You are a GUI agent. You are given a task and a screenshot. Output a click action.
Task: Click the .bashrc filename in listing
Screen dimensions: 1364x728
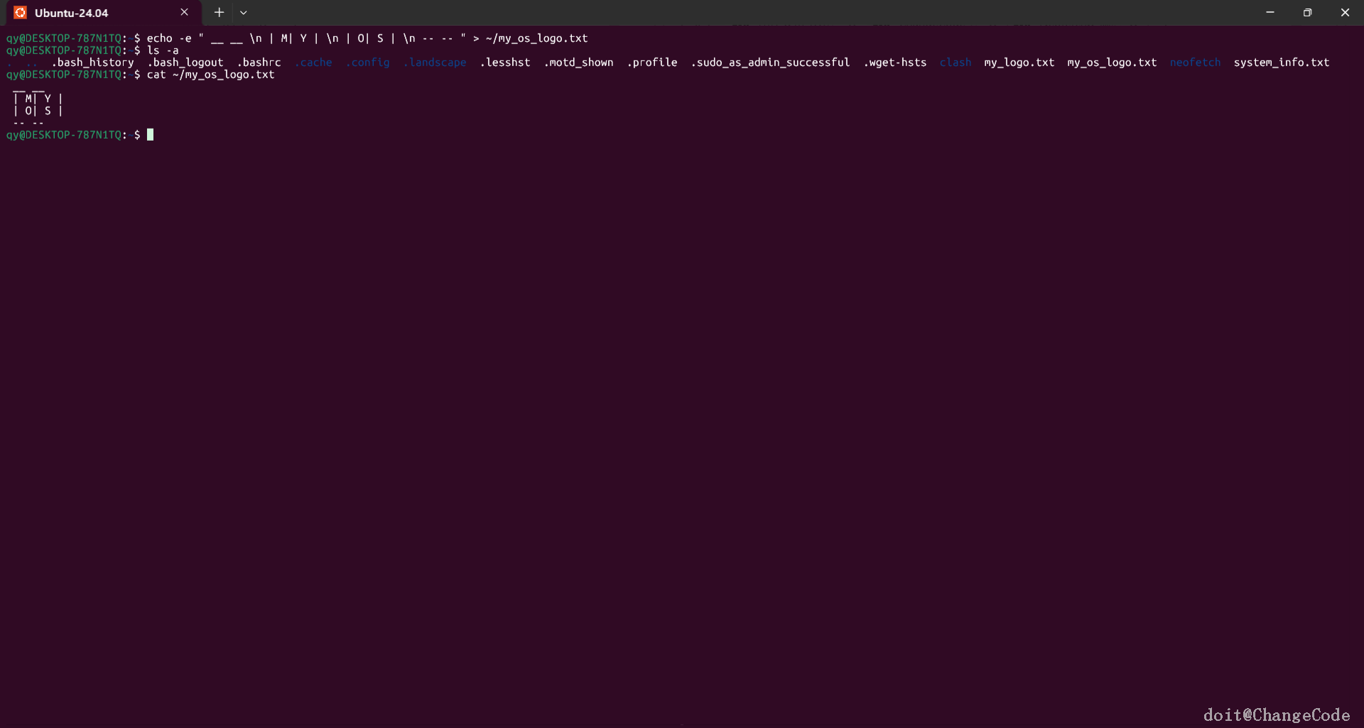click(x=259, y=63)
